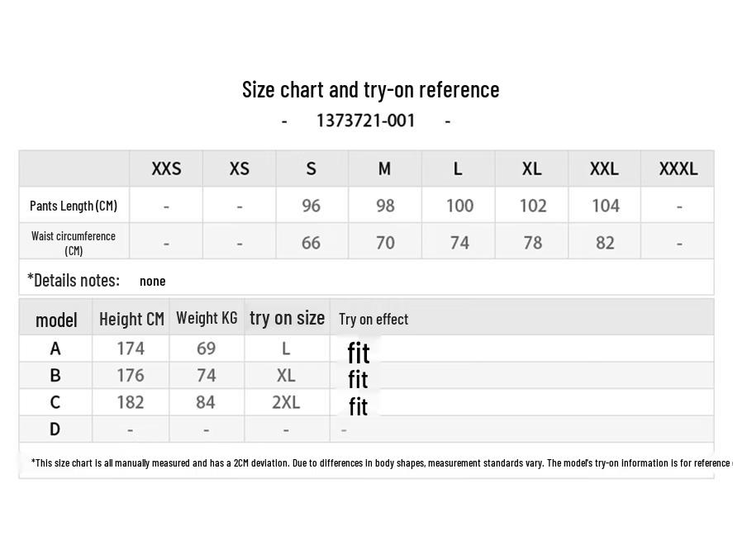Click the Details notes label
Image resolution: width=733 pixels, height=550 pixels.
click(x=74, y=280)
